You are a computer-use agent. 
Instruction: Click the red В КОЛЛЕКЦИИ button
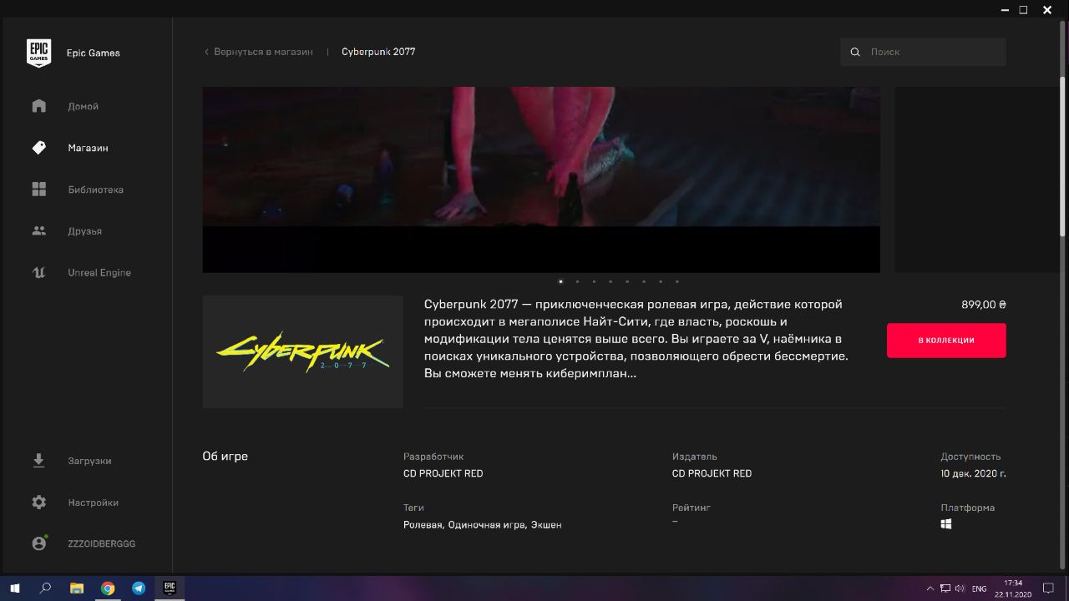946,341
